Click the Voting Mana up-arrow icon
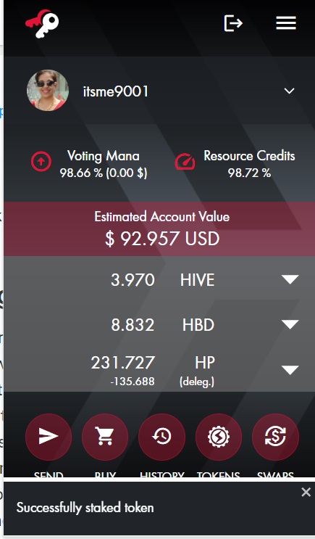 point(41,161)
